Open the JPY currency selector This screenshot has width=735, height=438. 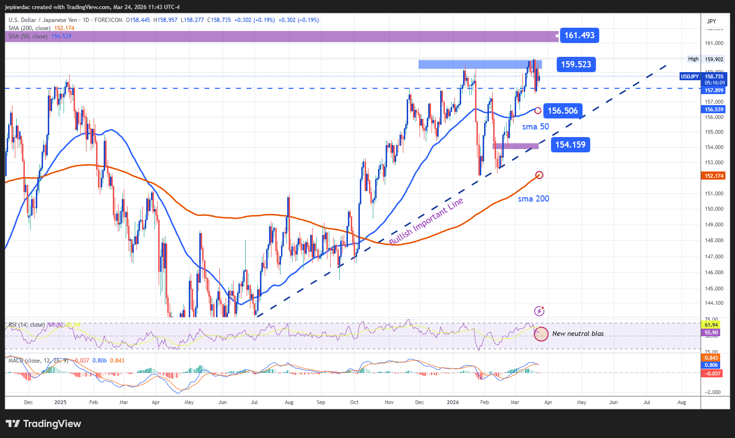pos(711,21)
